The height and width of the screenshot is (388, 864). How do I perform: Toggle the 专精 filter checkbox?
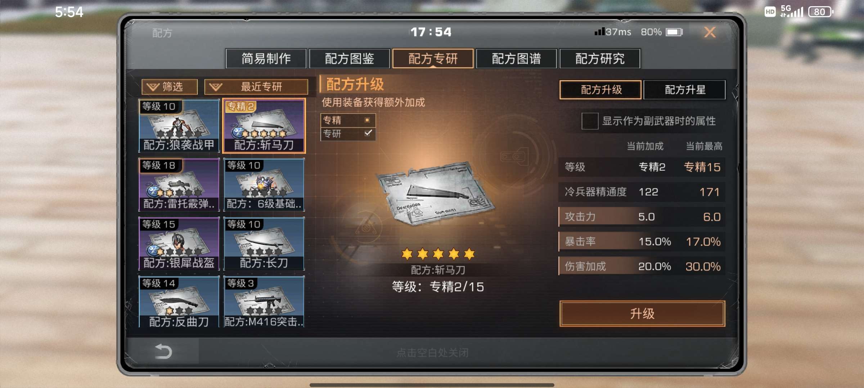coord(367,120)
